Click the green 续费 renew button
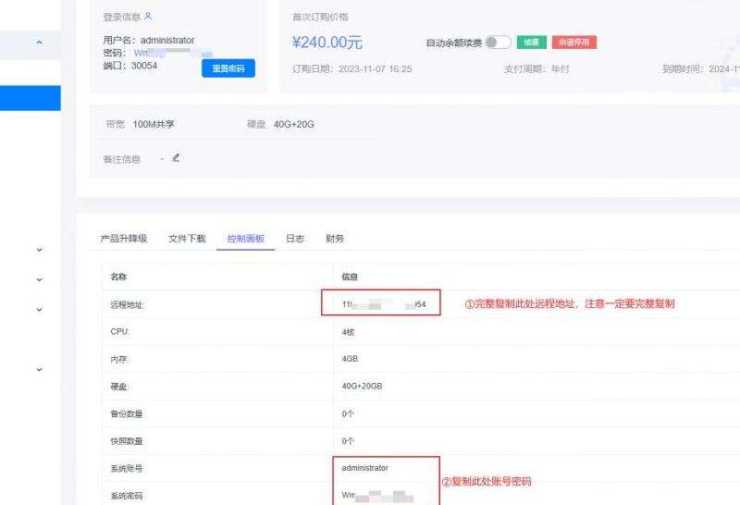Screen dimensions: 740x505 point(531,42)
